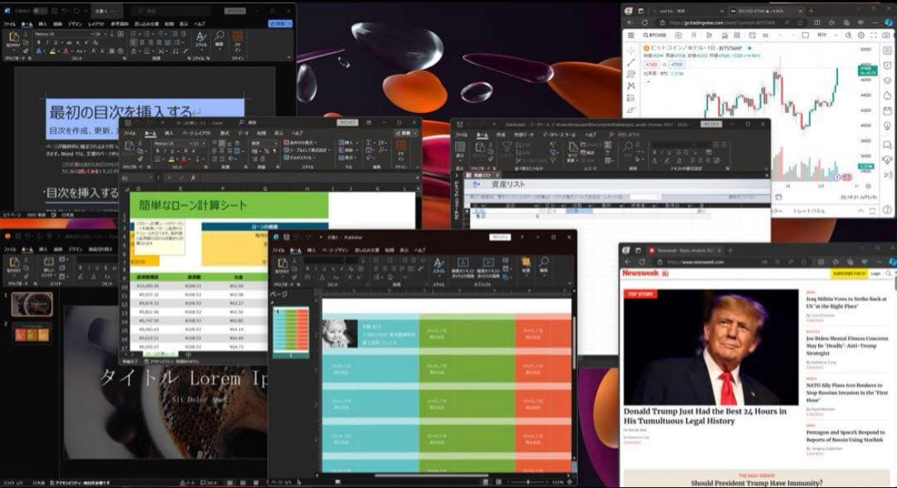Toggle underline in the loan calculator's Font group
897x488 pixels.
pyautogui.click(x=170, y=149)
